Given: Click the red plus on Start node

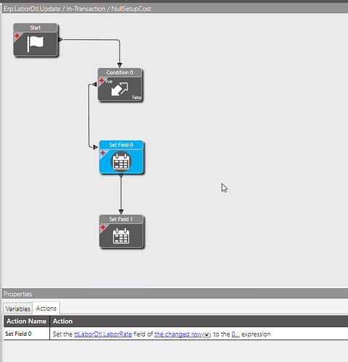Looking at the screenshot, I should [x=17, y=36].
